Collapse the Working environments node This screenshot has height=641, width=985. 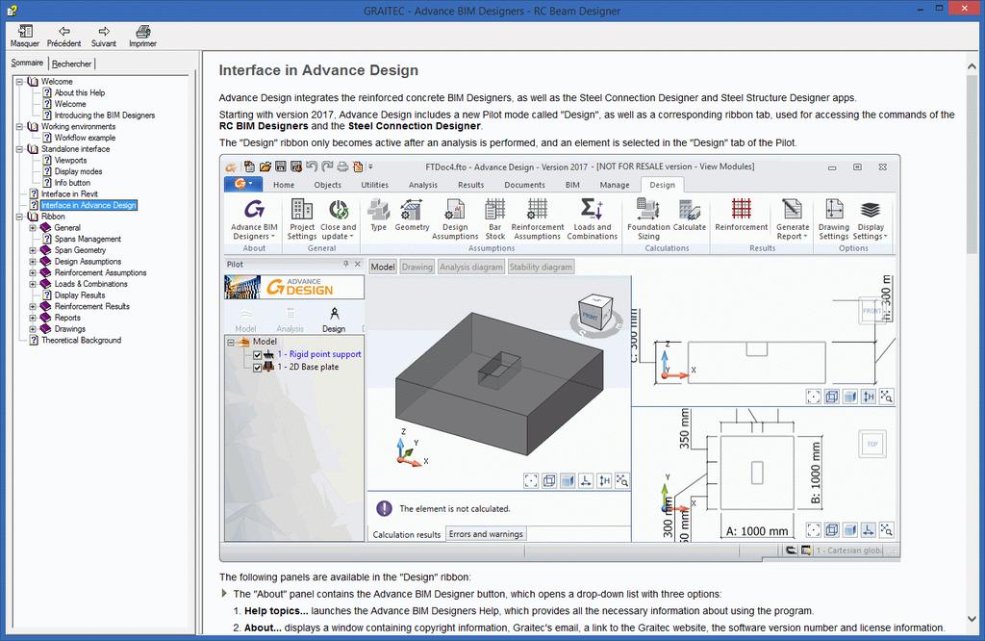coord(19,127)
